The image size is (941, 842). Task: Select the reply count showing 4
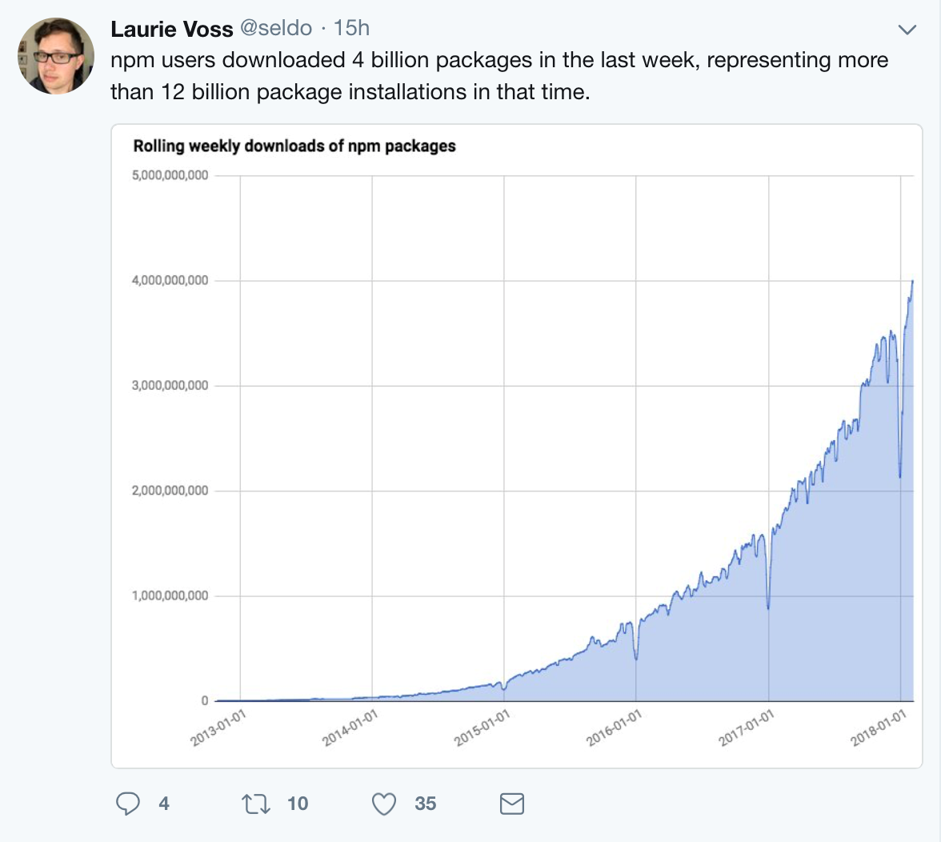point(163,804)
